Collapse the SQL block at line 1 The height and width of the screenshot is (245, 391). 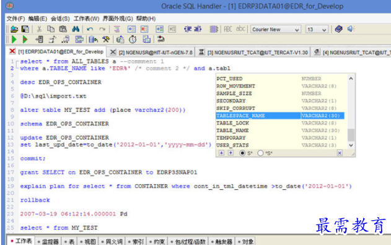tap(17, 61)
